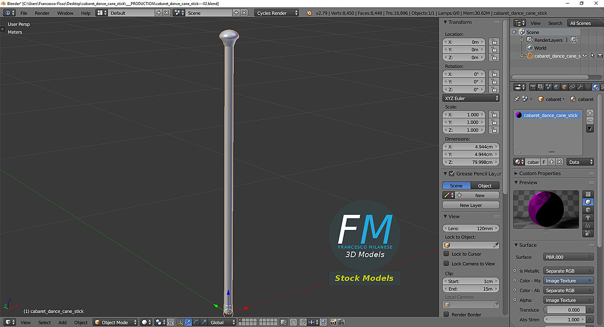The image size is (604, 327).
Task: Open the Material properties tab
Action: (595, 87)
